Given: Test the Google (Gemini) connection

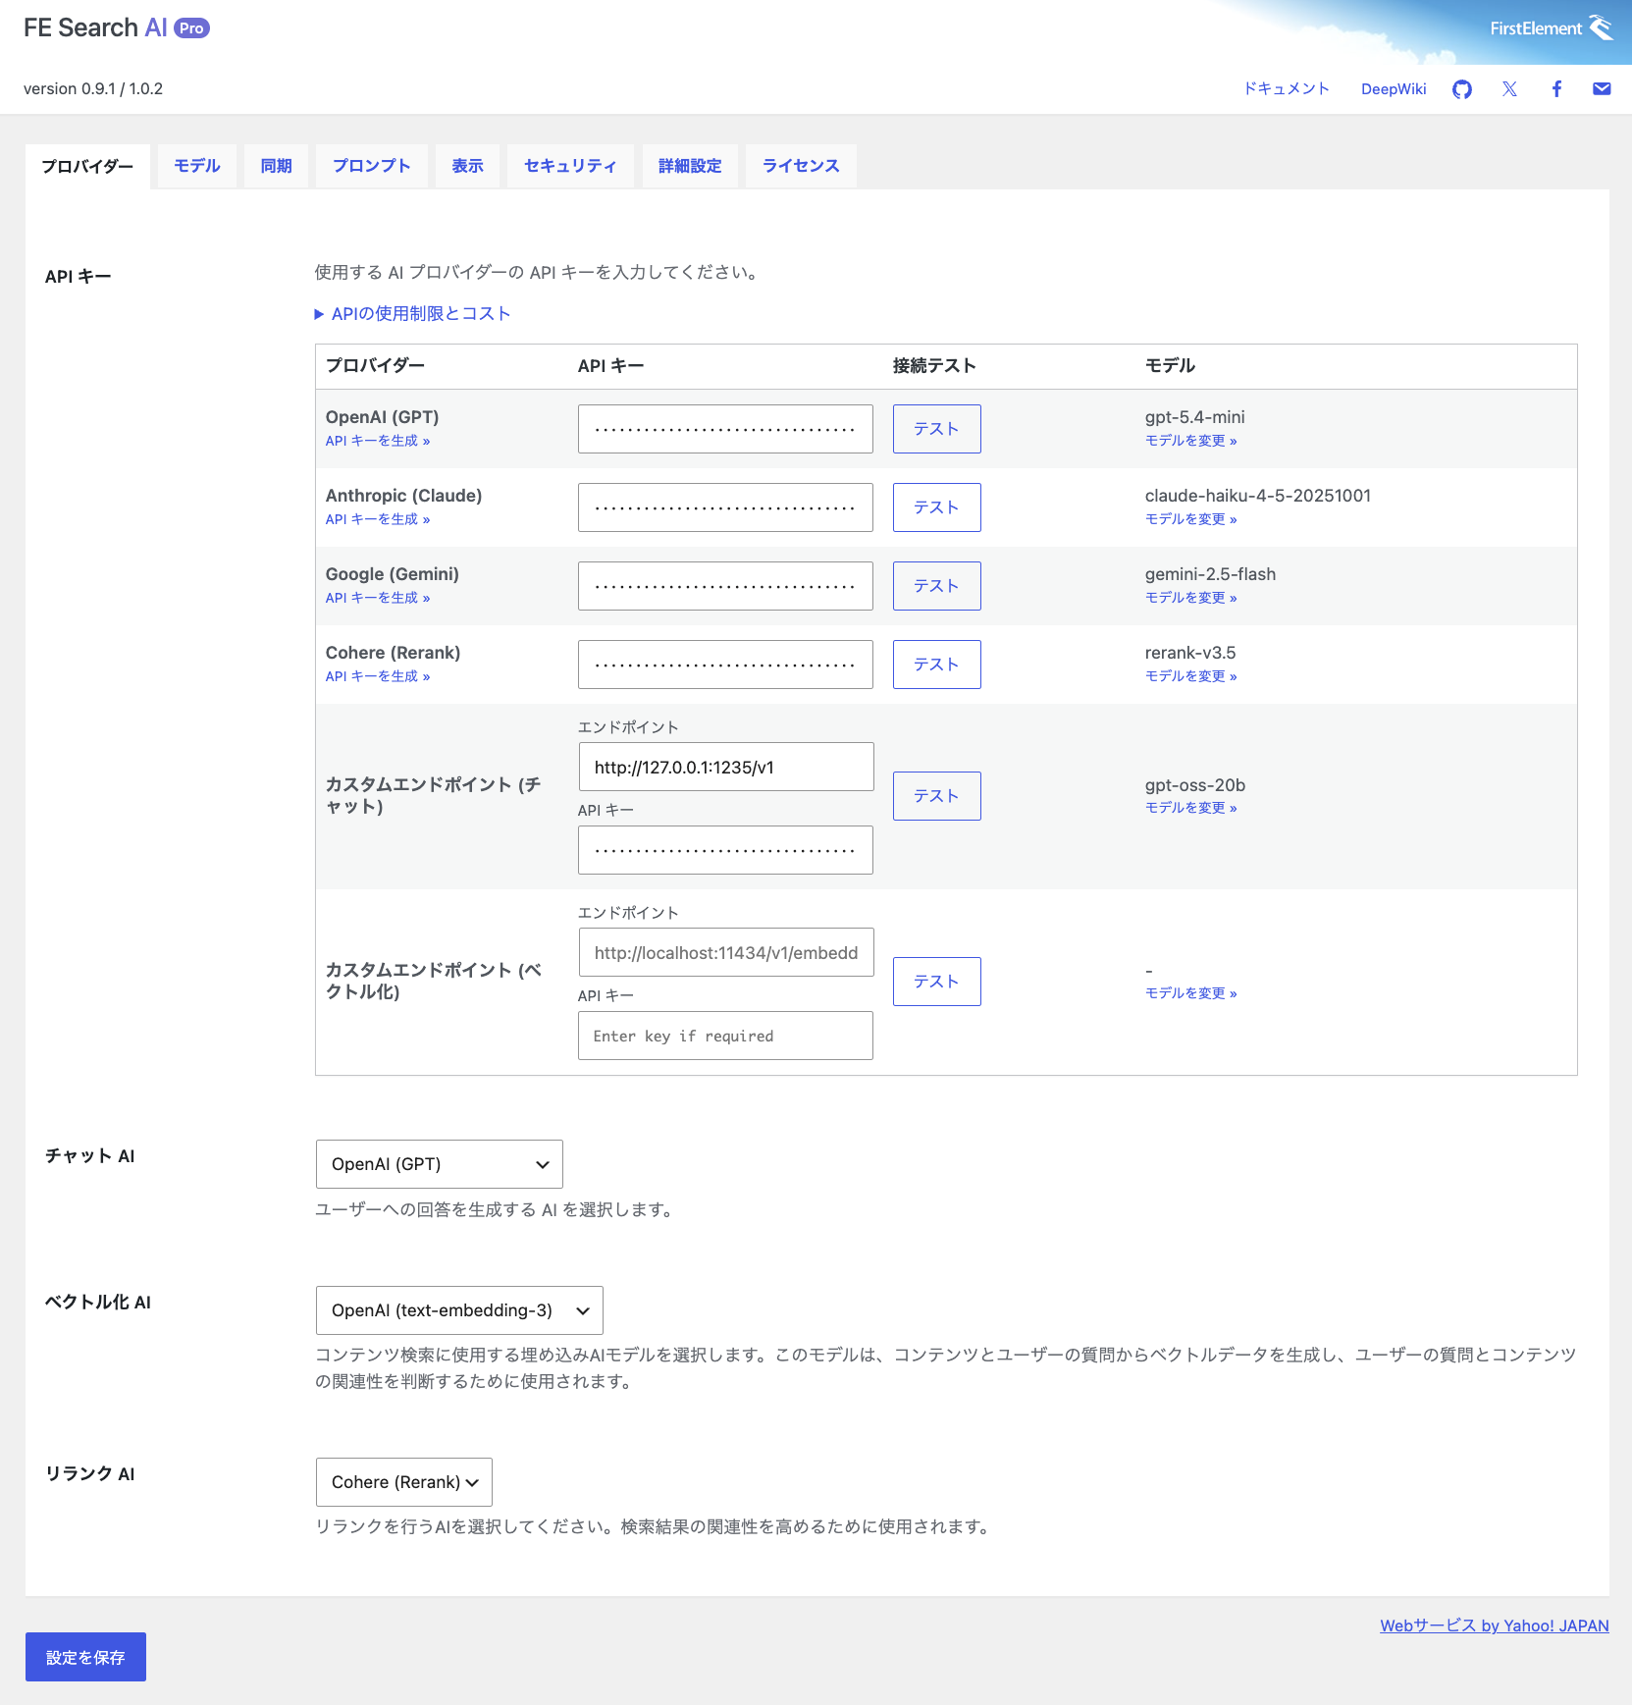Looking at the screenshot, I should point(936,586).
